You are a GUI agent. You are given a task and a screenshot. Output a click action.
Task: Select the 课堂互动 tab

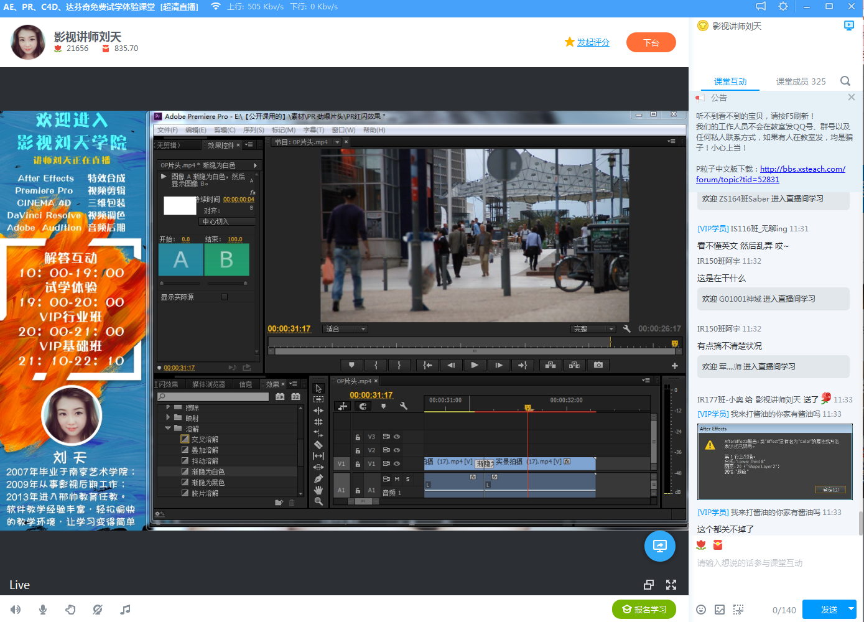coord(730,81)
